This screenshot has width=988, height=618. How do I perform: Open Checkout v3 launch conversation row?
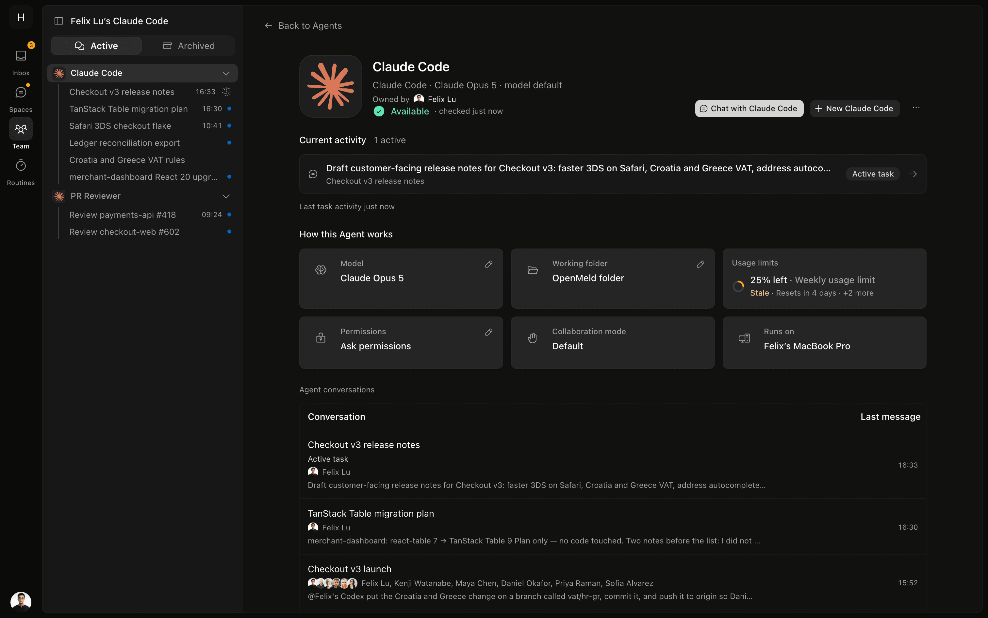(612, 582)
